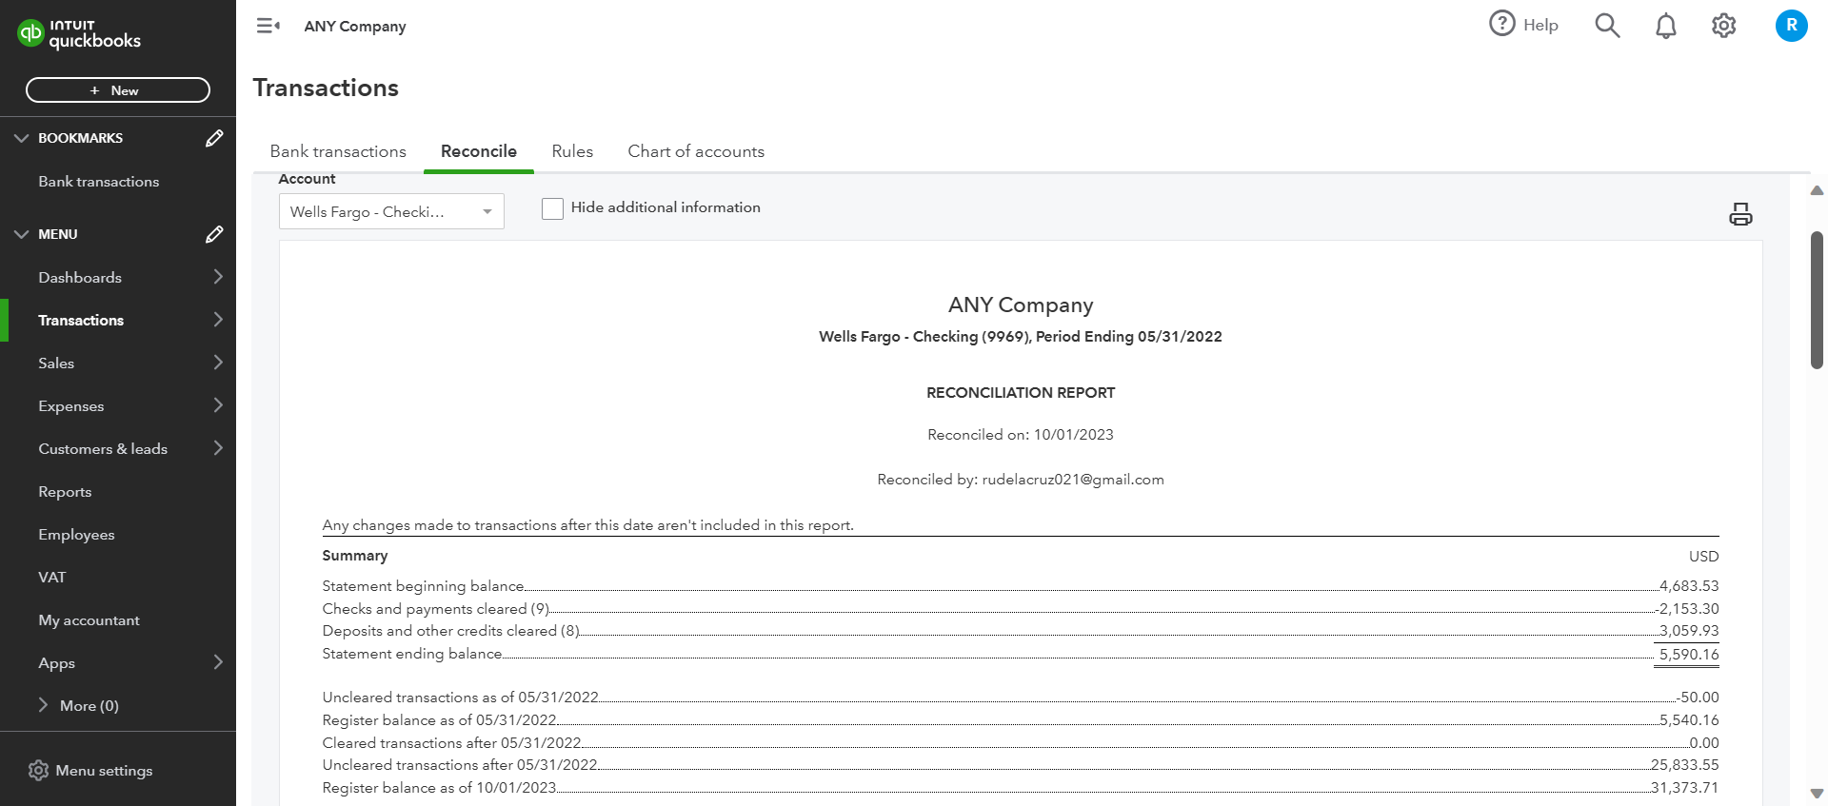1828x806 pixels.
Task: Click the Help question mark icon
Action: [x=1502, y=24]
